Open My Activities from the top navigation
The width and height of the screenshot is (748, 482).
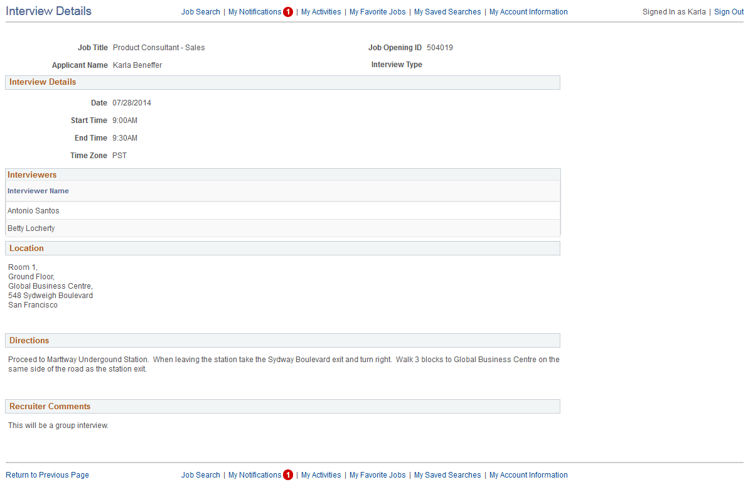tap(321, 11)
